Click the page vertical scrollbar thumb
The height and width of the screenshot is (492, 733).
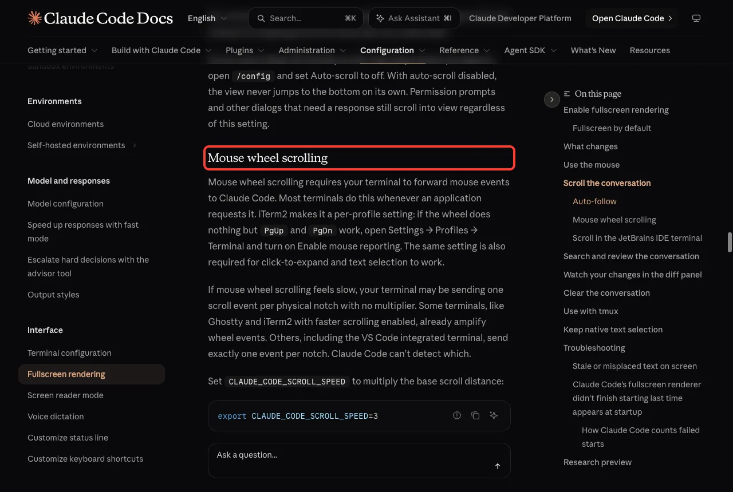click(x=730, y=242)
